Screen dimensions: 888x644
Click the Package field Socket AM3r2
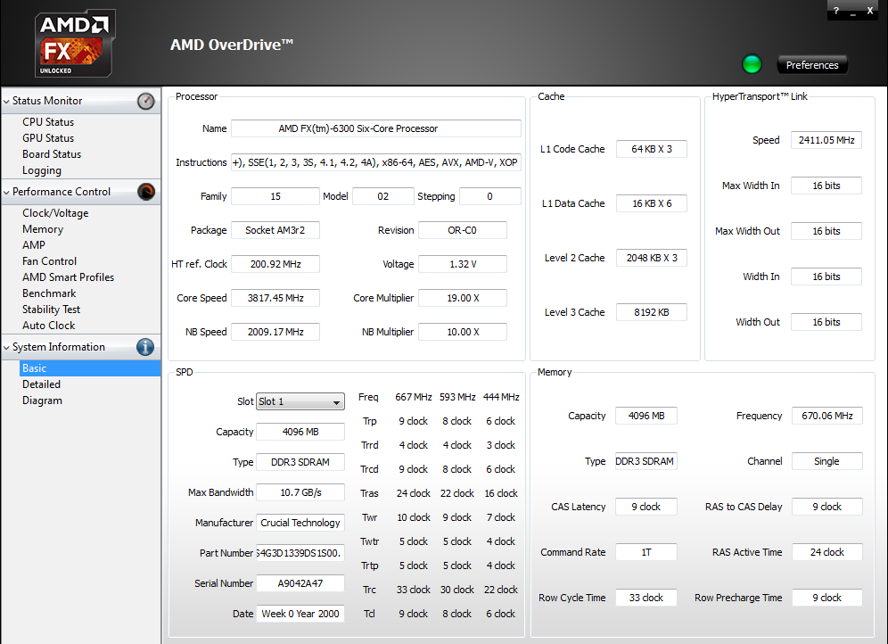click(x=275, y=230)
